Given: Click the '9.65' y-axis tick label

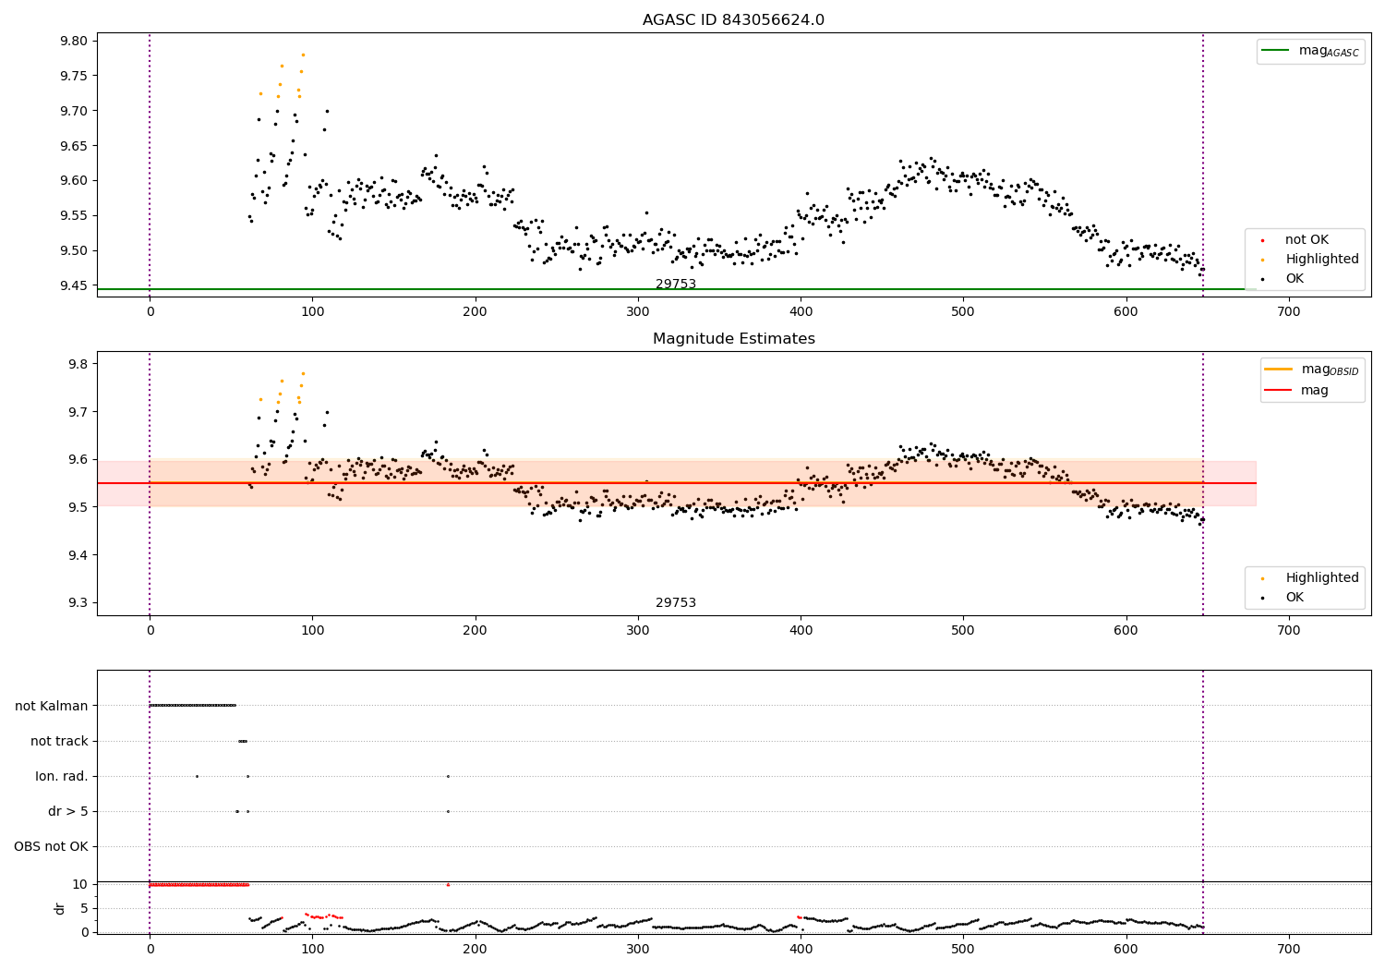Looking at the screenshot, I should click(x=74, y=146).
